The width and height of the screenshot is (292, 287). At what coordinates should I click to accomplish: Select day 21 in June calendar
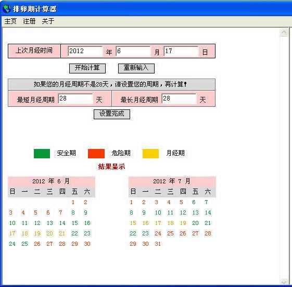tap(62, 233)
